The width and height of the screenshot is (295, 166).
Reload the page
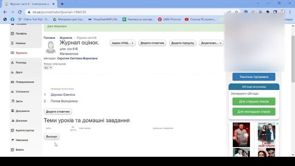point(20,12)
